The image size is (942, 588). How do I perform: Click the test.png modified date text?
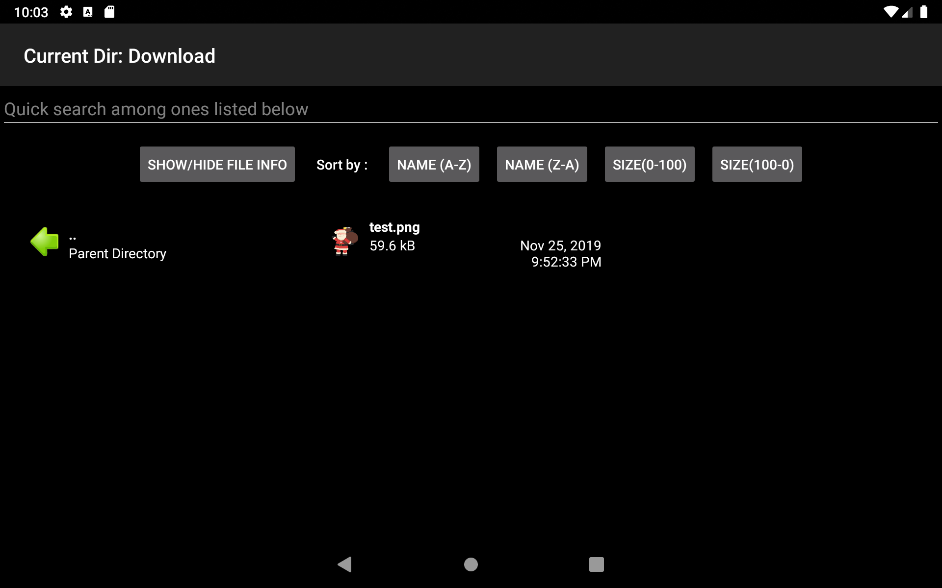click(x=561, y=253)
